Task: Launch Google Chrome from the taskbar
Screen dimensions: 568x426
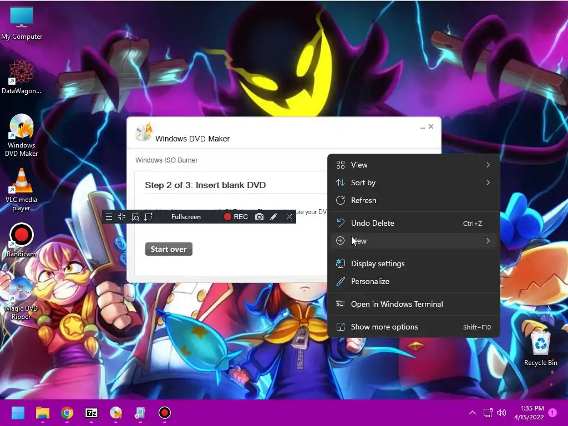Action: coord(67,413)
